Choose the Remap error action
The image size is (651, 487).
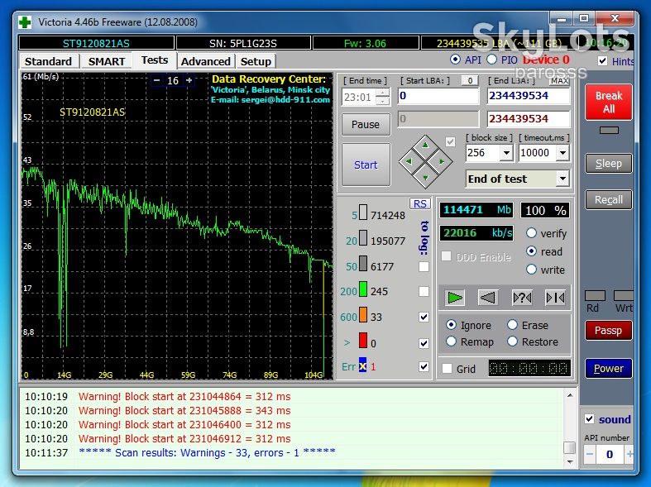pos(452,341)
